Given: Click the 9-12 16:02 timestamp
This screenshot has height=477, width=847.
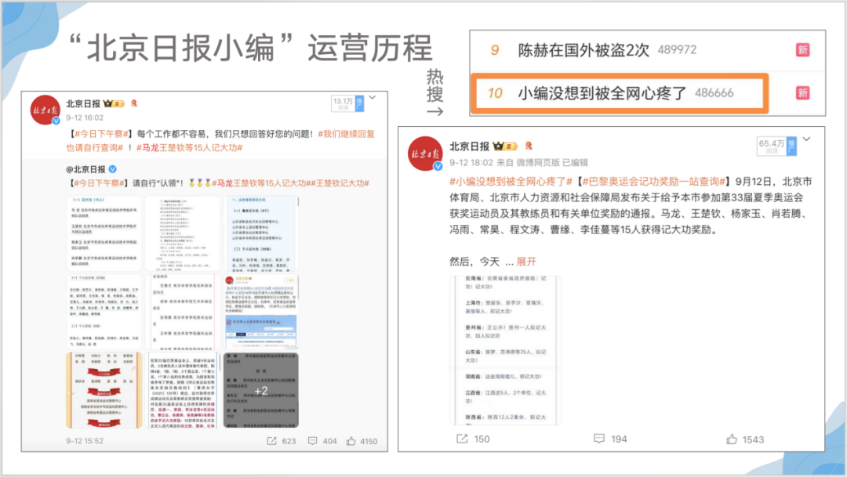Looking at the screenshot, I should coord(85,117).
